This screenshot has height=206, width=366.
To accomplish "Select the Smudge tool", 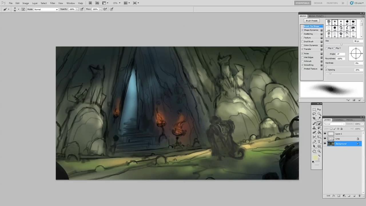I will [314, 136].
